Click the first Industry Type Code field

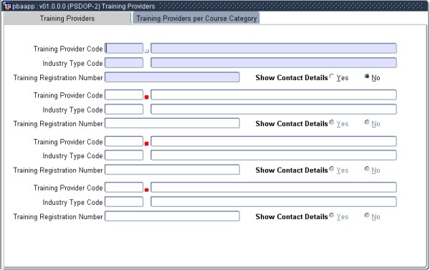(124, 63)
